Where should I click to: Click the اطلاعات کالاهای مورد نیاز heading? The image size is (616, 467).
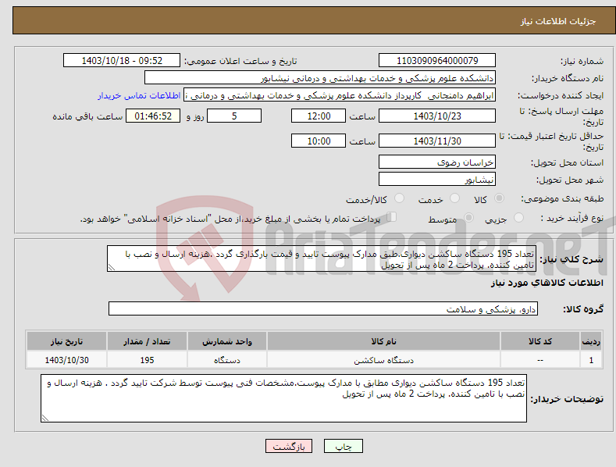pos(547,283)
